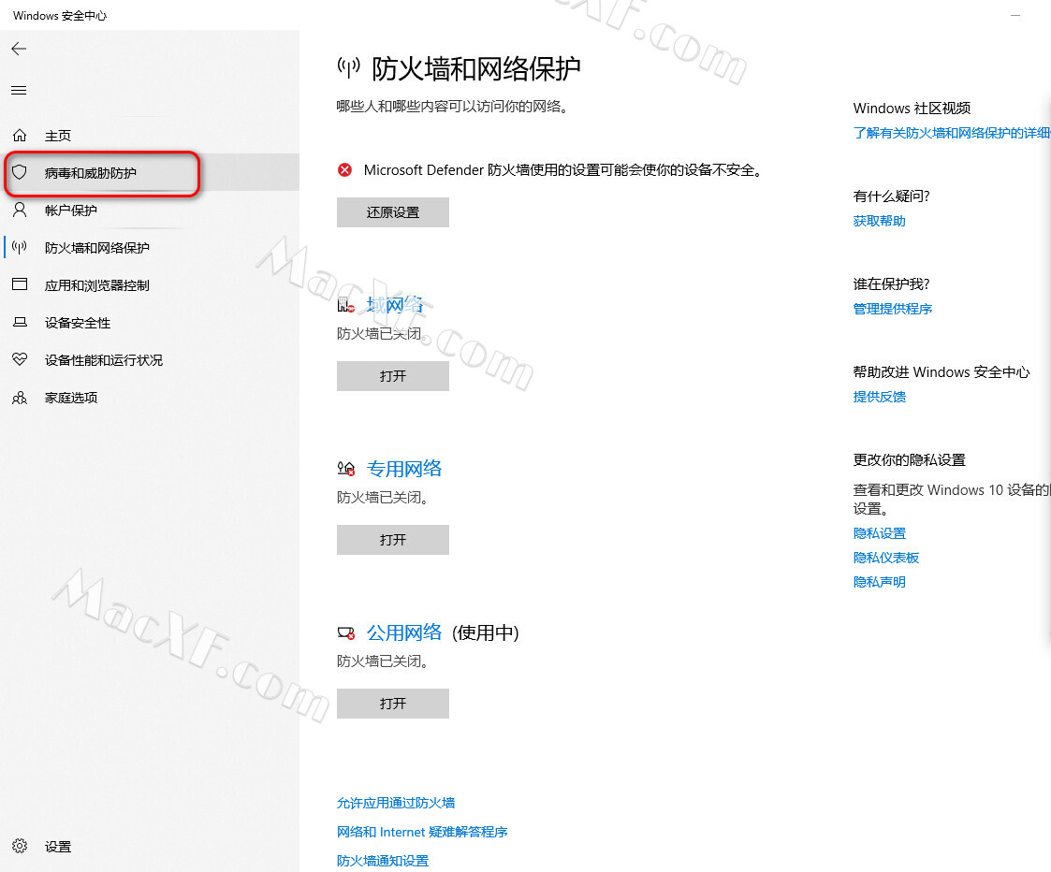Click 防火墙已关闭 text under 公用网络
Viewport: 1051px width, 872px height.
click(383, 661)
